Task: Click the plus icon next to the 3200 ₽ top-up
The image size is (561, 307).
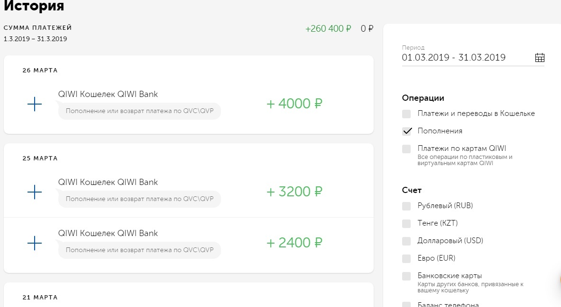Action: tap(34, 192)
